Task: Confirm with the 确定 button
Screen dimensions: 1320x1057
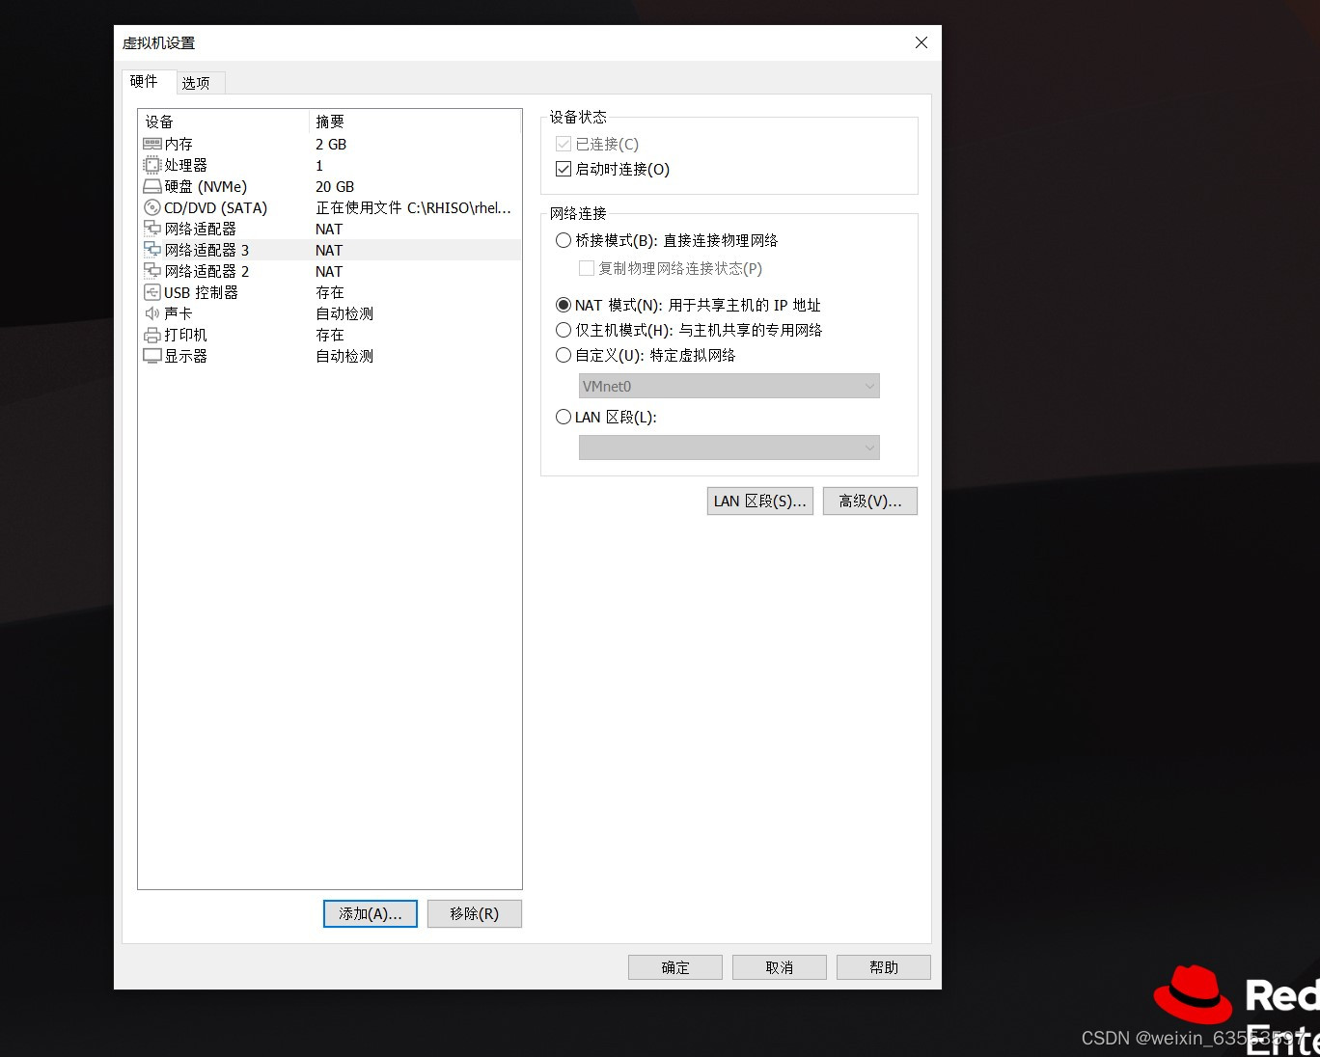Action: coord(675,967)
